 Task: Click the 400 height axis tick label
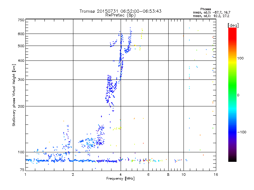click(21, 60)
